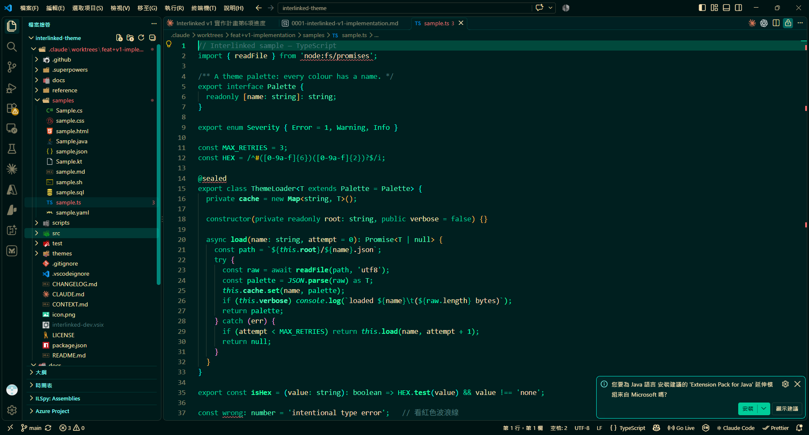Close the Java extension notification

pyautogui.click(x=797, y=384)
